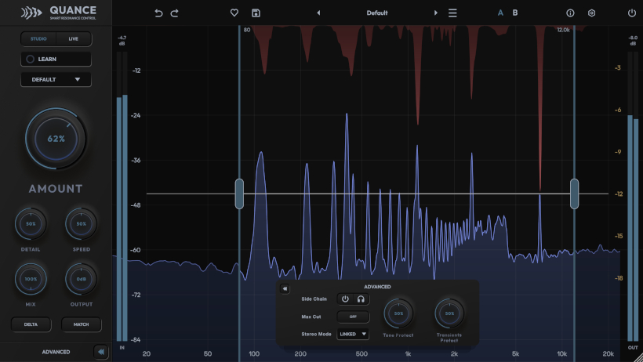Enable Side Chain using its power button

345,299
